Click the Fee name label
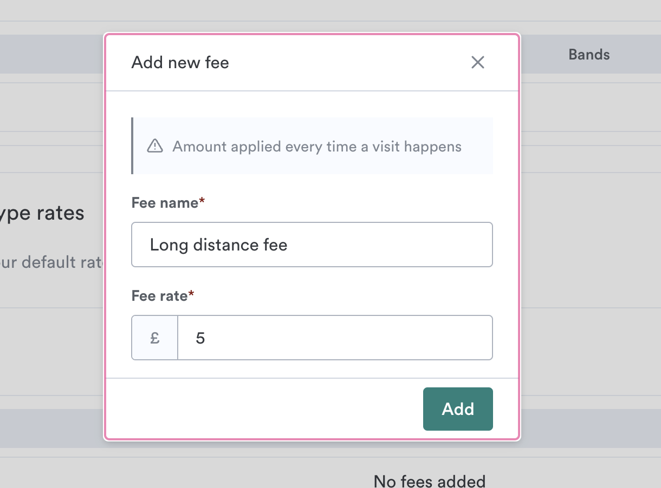 coord(165,203)
